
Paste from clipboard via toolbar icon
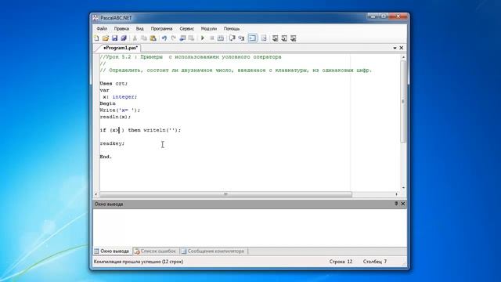point(153,38)
